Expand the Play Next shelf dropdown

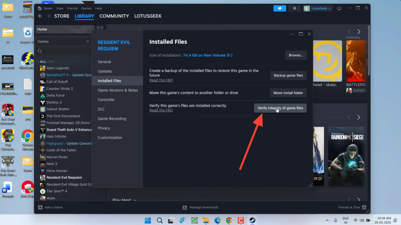[x=135, y=200]
